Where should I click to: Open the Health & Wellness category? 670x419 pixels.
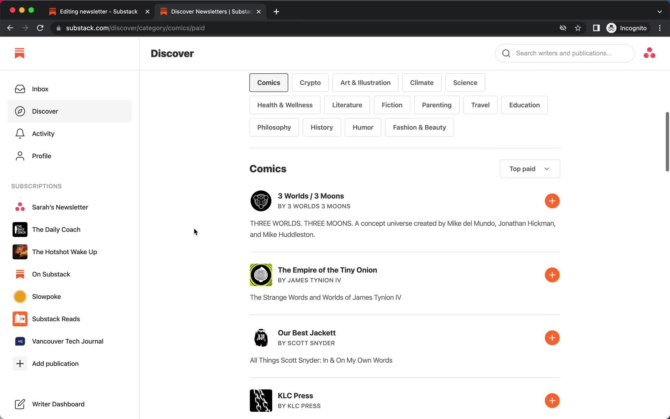click(284, 105)
